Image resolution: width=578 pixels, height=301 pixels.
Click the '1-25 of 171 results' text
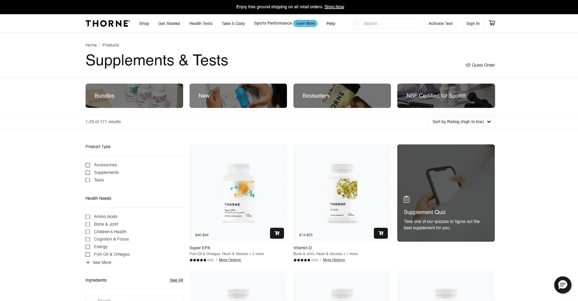tap(103, 122)
